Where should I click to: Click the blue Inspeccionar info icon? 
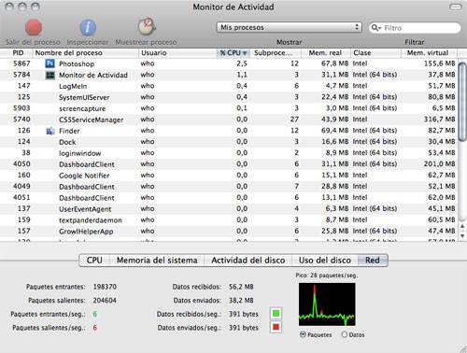click(88, 27)
